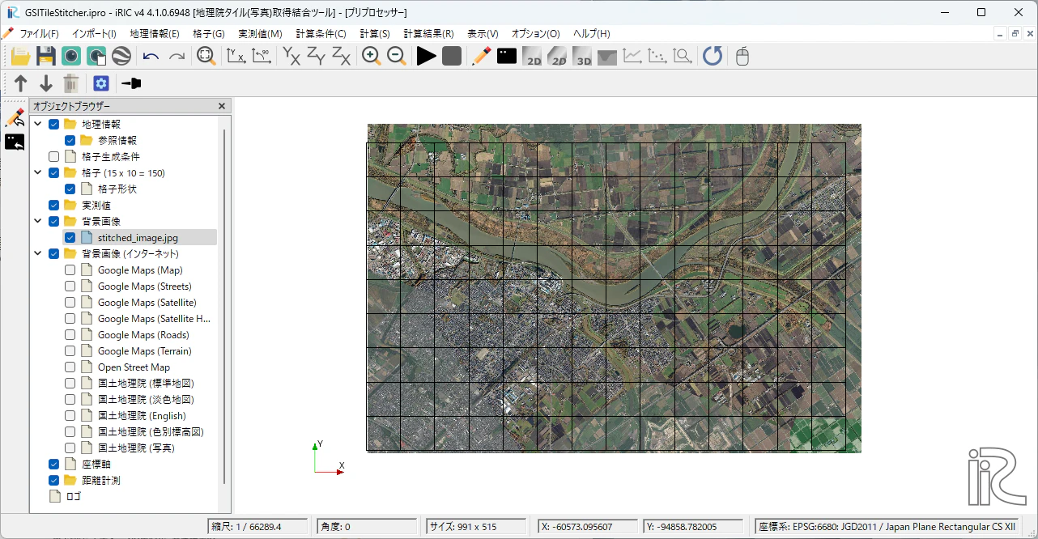The image size is (1038, 539).
Task: Move item up with the up arrow
Action: (21, 83)
